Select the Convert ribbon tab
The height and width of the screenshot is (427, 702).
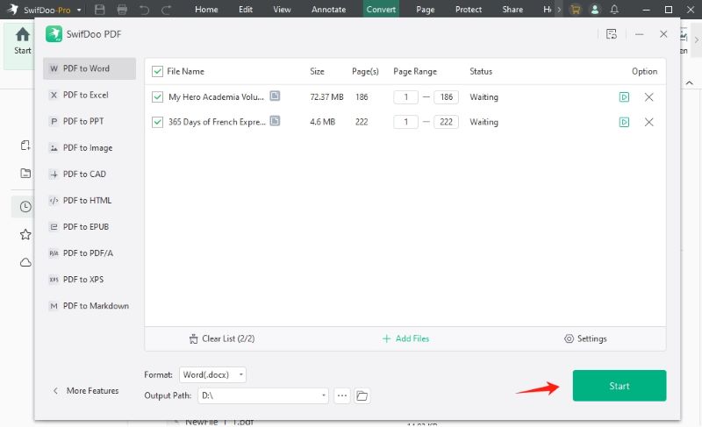pyautogui.click(x=381, y=10)
